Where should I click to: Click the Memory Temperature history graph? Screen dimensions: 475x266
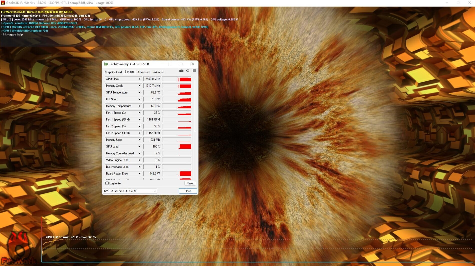[x=177, y=106]
